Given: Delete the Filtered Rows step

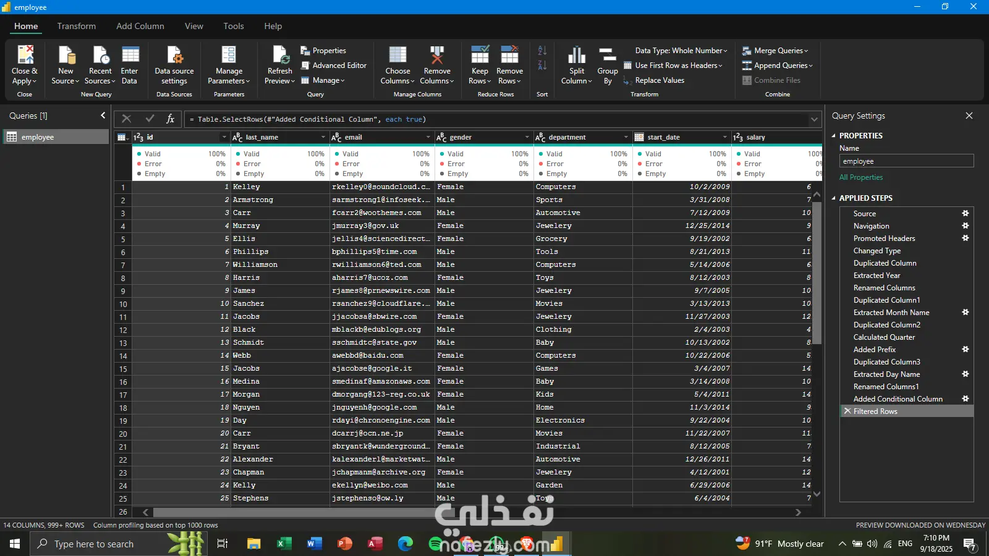Looking at the screenshot, I should coord(847,411).
